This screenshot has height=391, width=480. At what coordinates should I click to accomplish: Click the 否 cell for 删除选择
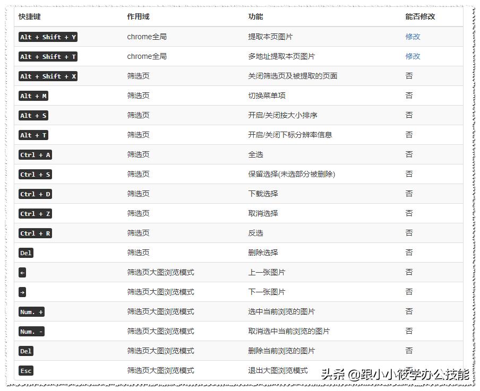[409, 253]
